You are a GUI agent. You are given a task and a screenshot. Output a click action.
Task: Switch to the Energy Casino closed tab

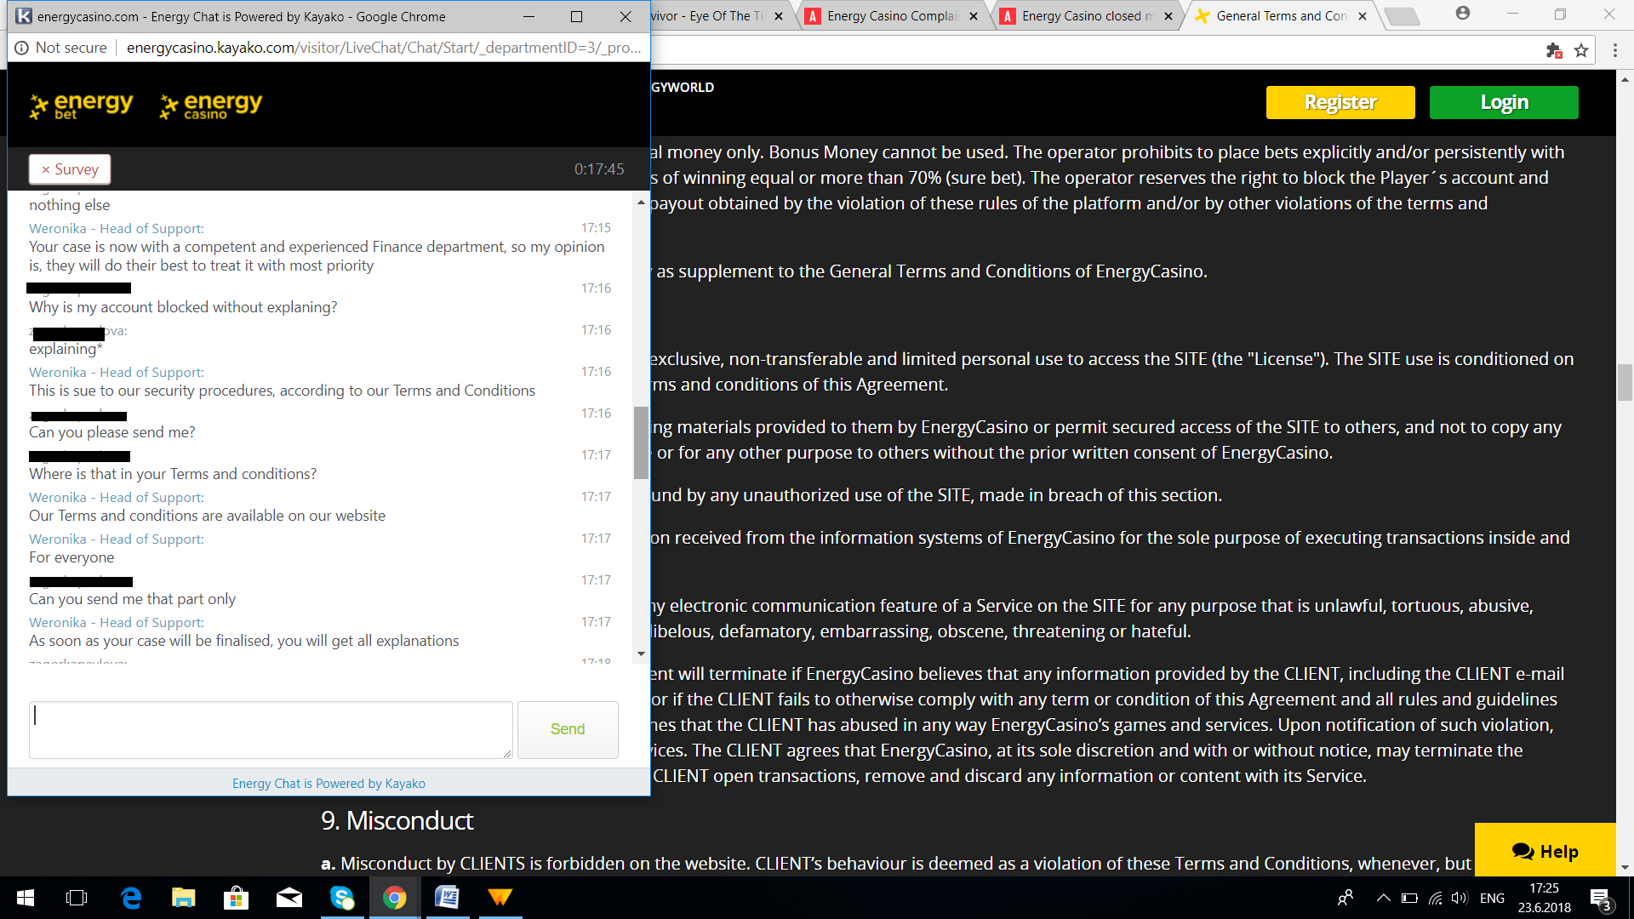click(x=1088, y=16)
